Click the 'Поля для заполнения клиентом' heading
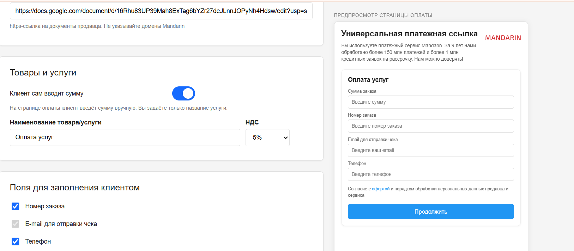The image size is (574, 251). coord(75,188)
